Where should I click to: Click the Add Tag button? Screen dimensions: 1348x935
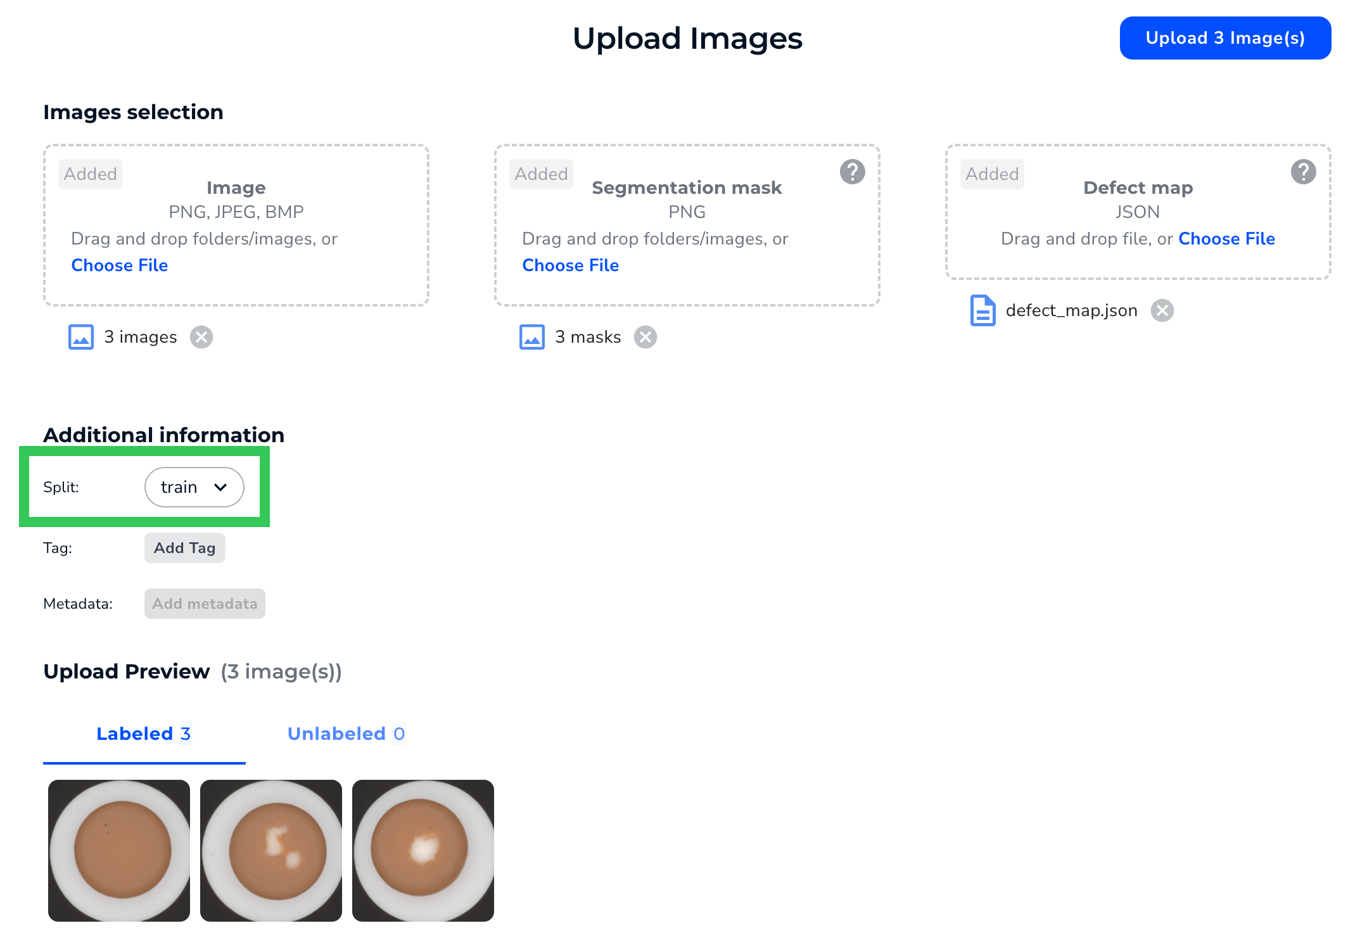point(185,548)
